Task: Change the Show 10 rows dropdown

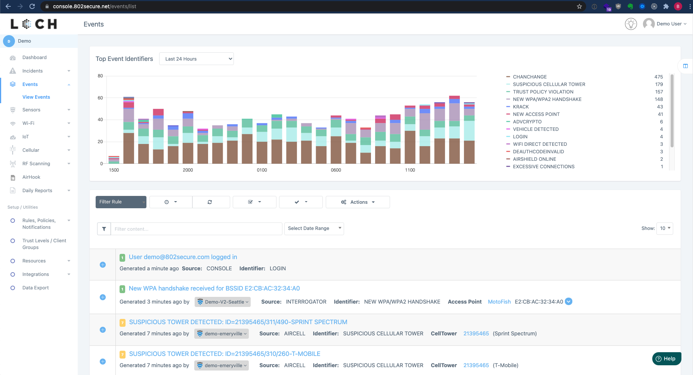Action: [665, 228]
